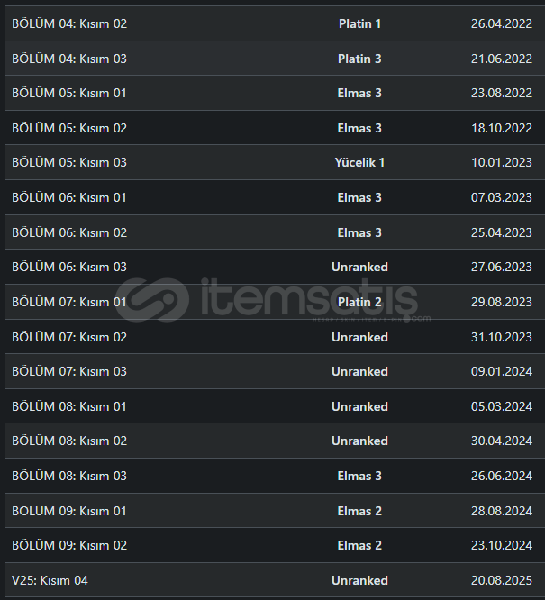Click the date 31.10.2023
The image size is (545, 600).
(501, 337)
